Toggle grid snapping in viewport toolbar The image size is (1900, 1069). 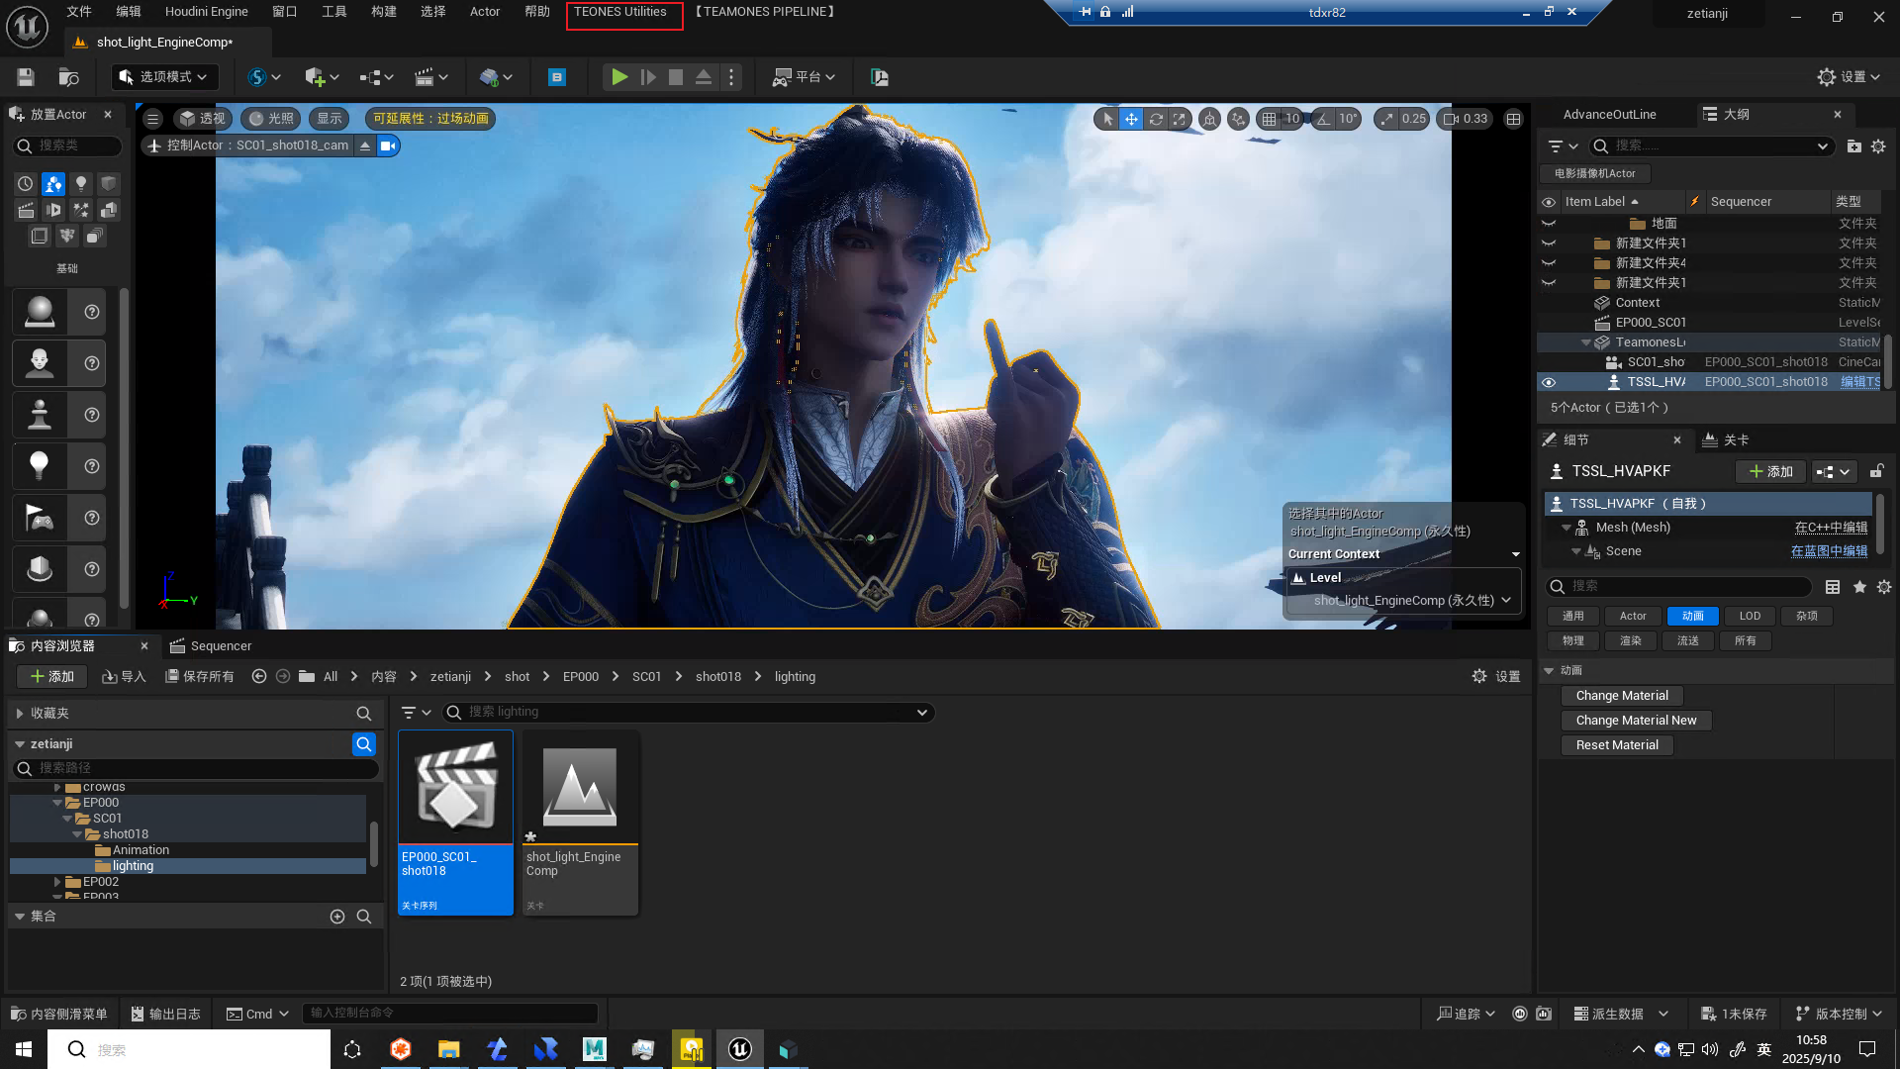coord(1269,119)
